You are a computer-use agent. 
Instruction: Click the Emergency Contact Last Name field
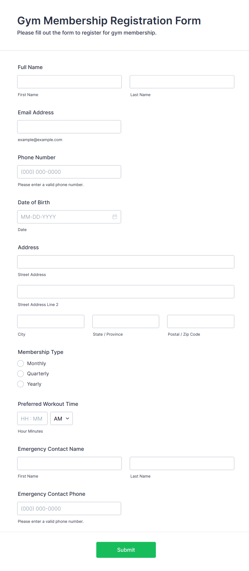[182, 463]
